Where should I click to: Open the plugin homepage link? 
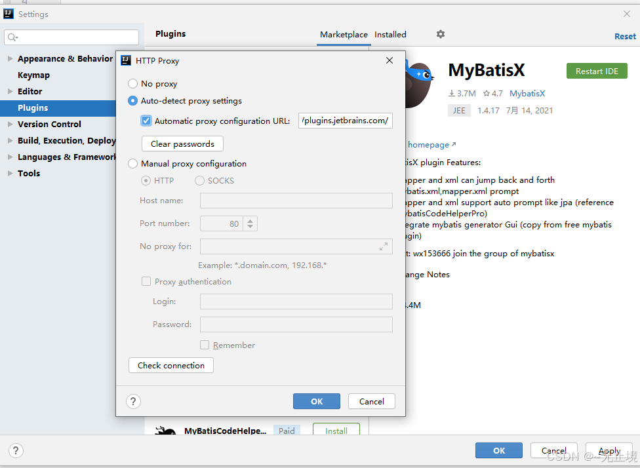point(431,145)
